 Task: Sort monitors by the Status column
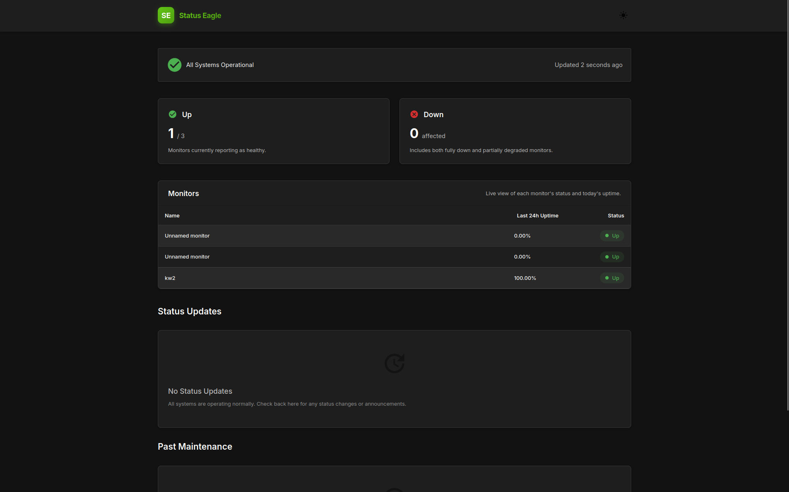tap(616, 215)
